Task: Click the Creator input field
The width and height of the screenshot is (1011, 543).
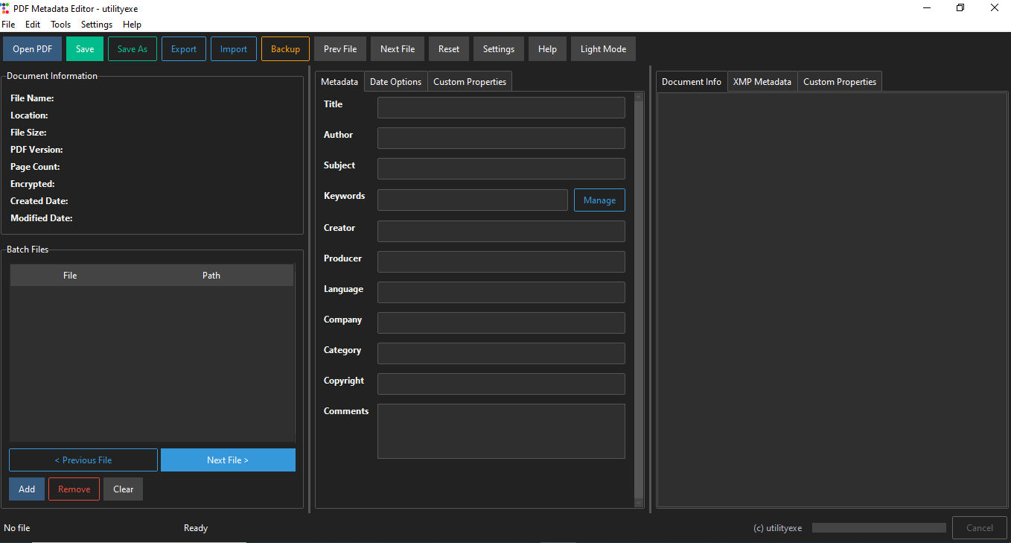Action: tap(501, 231)
